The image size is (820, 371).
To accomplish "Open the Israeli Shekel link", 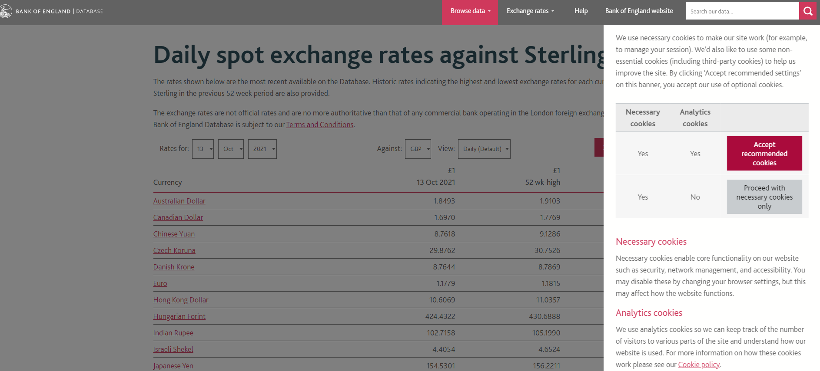I will pos(173,349).
